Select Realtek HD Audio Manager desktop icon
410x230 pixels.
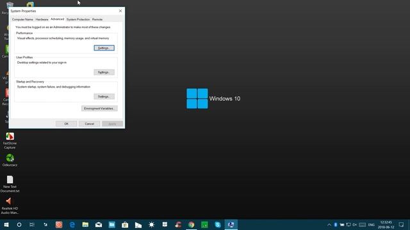pyautogui.click(x=10, y=206)
